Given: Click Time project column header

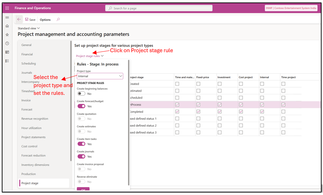Looking at the screenshot, I should 288,77.
